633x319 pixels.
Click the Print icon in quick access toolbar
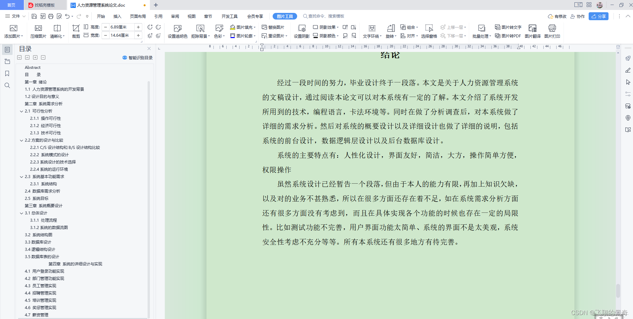(51, 16)
